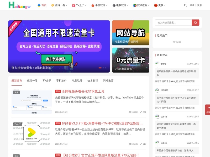Open comment 希望多个无缝播放的功能
The image size is (210, 157).
click(x=177, y=150)
